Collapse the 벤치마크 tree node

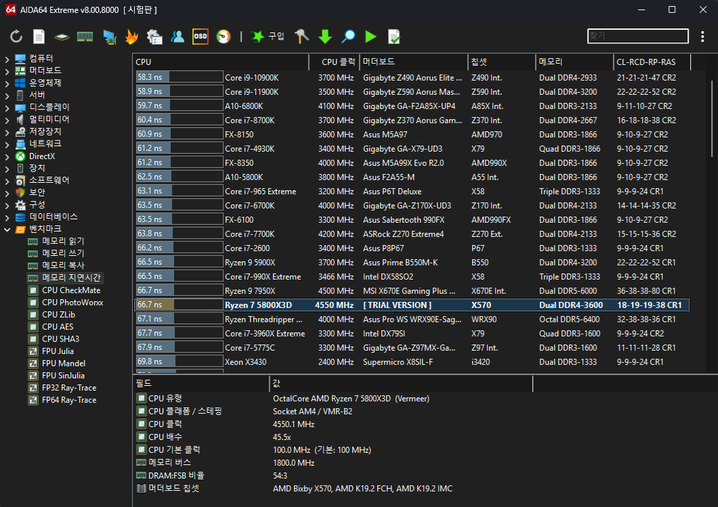[x=7, y=229]
